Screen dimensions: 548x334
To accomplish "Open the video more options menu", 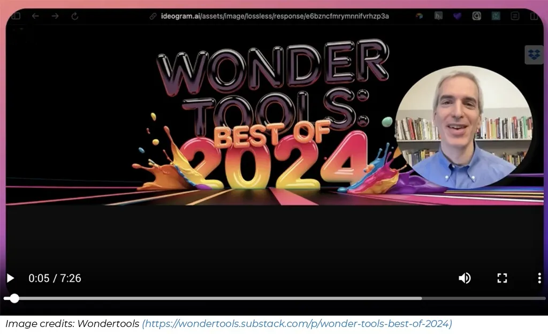I will click(539, 278).
